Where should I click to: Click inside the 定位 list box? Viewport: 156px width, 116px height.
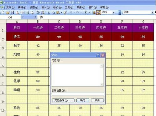point(76,75)
